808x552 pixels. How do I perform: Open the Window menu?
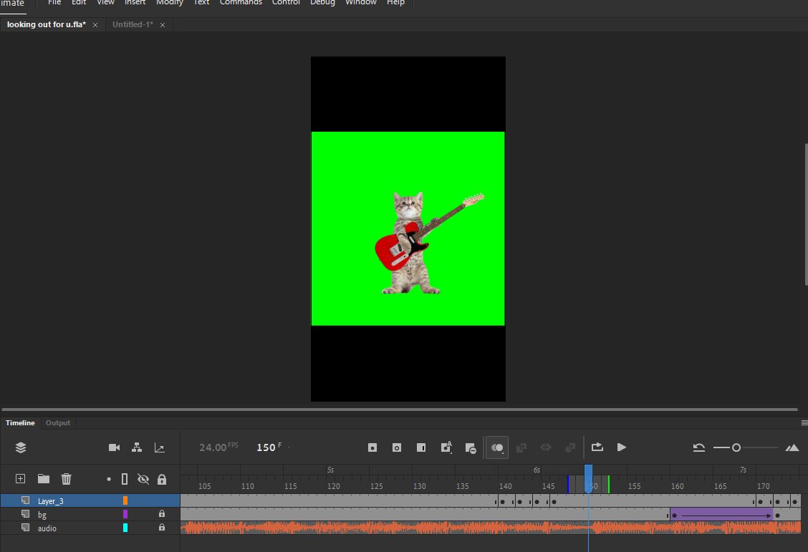(x=361, y=3)
